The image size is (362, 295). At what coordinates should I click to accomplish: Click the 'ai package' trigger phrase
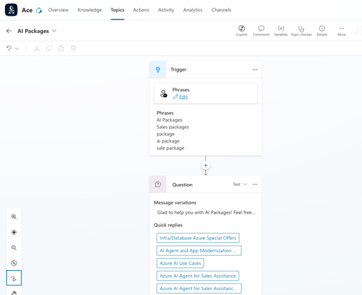168,141
